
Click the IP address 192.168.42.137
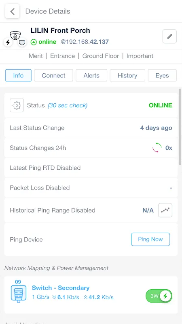coord(85,42)
